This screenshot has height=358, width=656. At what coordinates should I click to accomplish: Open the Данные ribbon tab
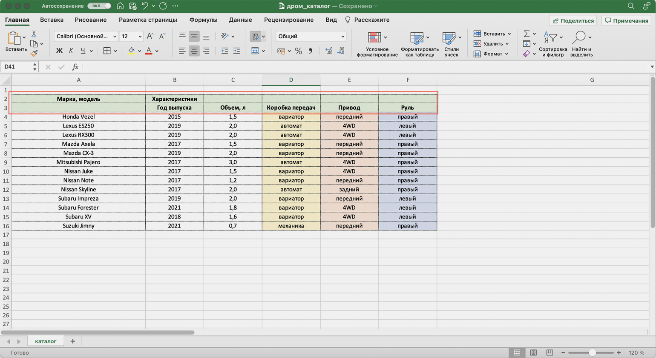click(240, 20)
